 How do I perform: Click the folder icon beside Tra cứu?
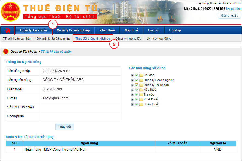[141, 95]
